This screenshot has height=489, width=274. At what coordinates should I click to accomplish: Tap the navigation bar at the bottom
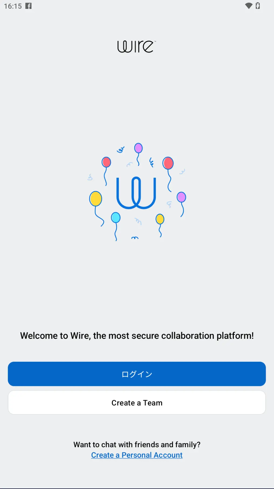[x=137, y=483]
